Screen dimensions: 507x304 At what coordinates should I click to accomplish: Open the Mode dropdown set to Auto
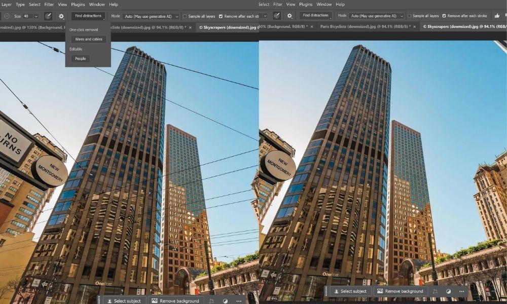(150, 16)
